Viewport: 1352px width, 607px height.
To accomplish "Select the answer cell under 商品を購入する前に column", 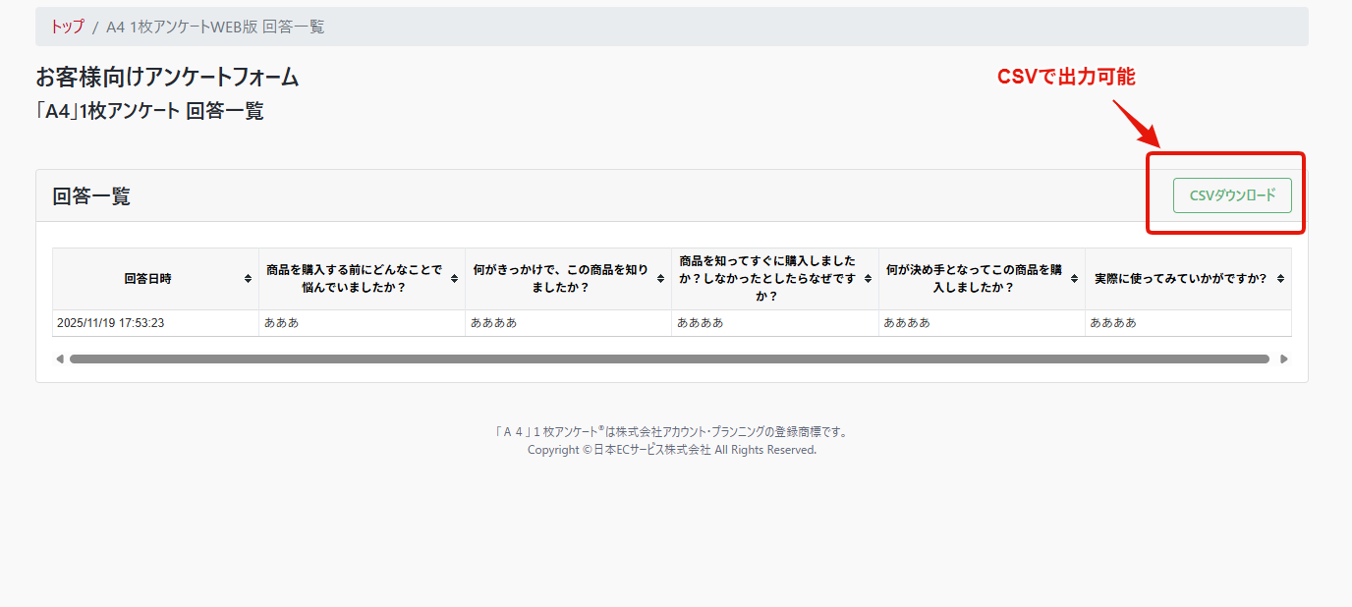I will [x=281, y=323].
